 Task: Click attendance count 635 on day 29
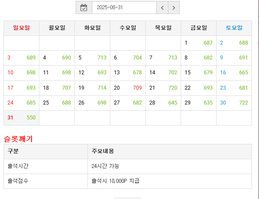click(208, 103)
